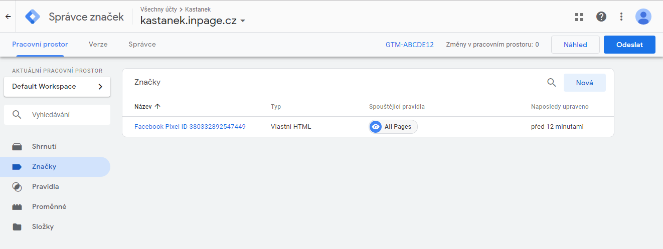The width and height of the screenshot is (663, 249).
Task: Click the back arrow icon
Action: point(8,17)
